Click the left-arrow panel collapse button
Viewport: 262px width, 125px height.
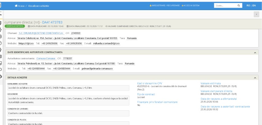click(x=256, y=14)
